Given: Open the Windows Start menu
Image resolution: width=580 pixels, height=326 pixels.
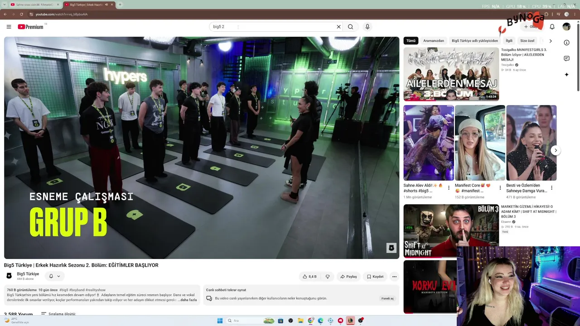Looking at the screenshot, I should point(220,321).
